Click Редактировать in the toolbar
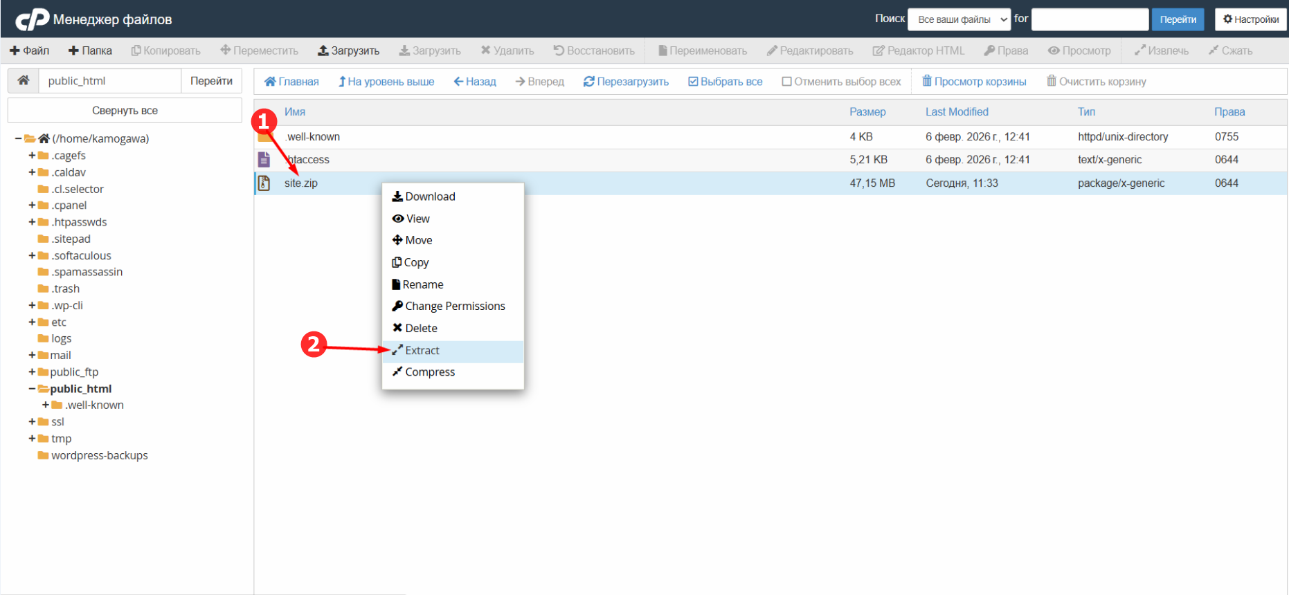 point(810,51)
